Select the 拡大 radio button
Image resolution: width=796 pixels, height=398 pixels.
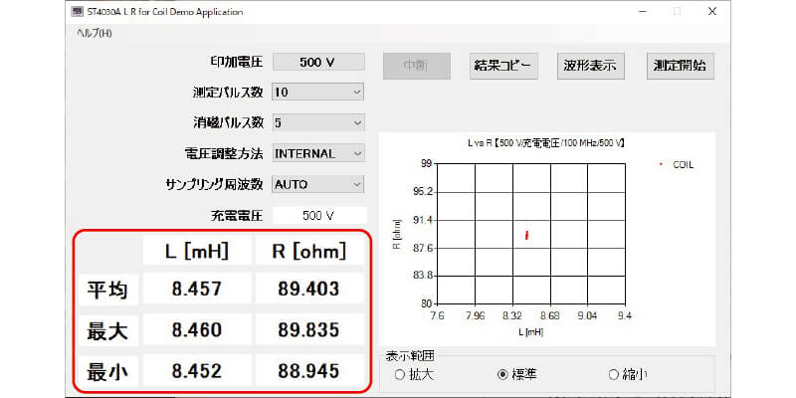pyautogui.click(x=400, y=375)
